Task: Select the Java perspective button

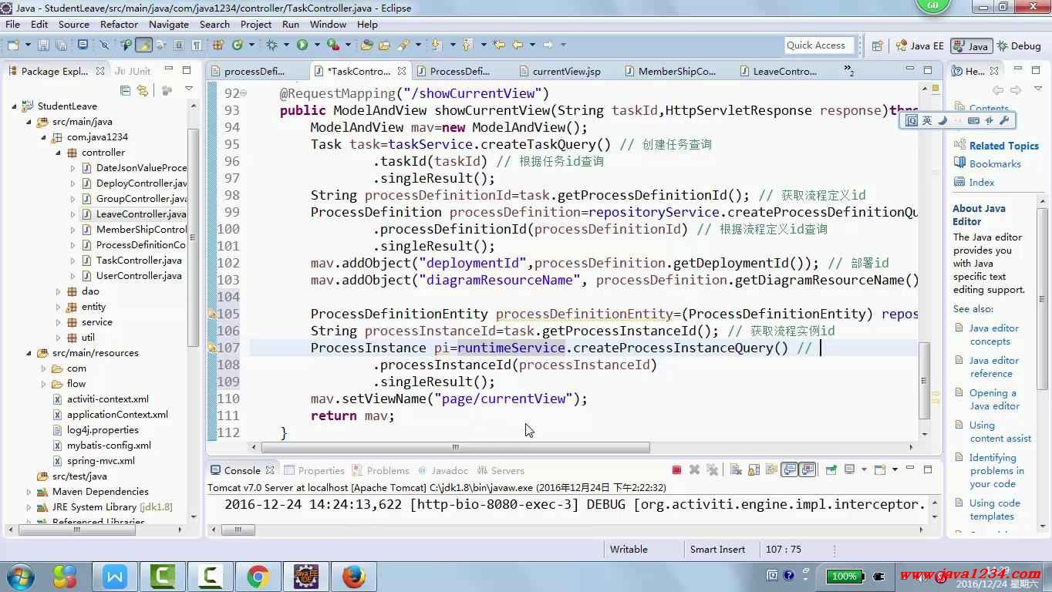Action: pyautogui.click(x=971, y=45)
